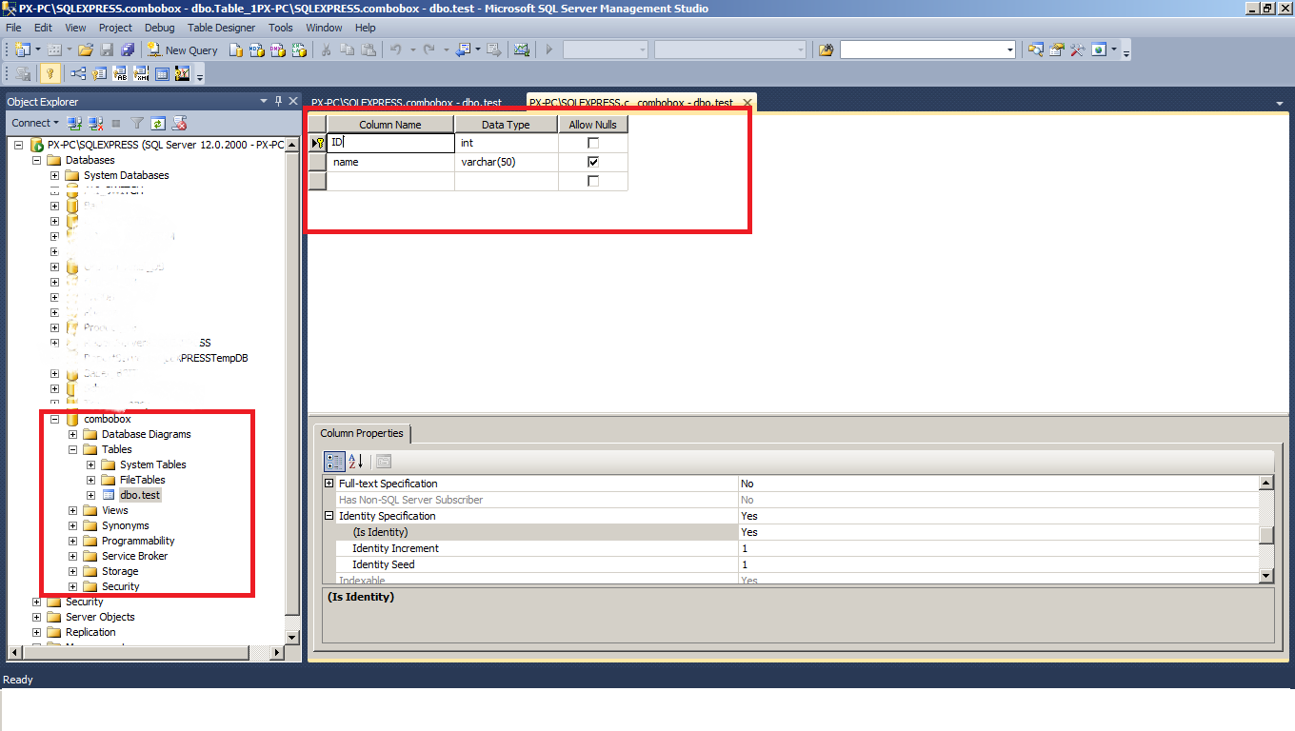1295x731 pixels.
Task: Open the Connect dropdown in Object Explorer
Action: click(x=34, y=123)
